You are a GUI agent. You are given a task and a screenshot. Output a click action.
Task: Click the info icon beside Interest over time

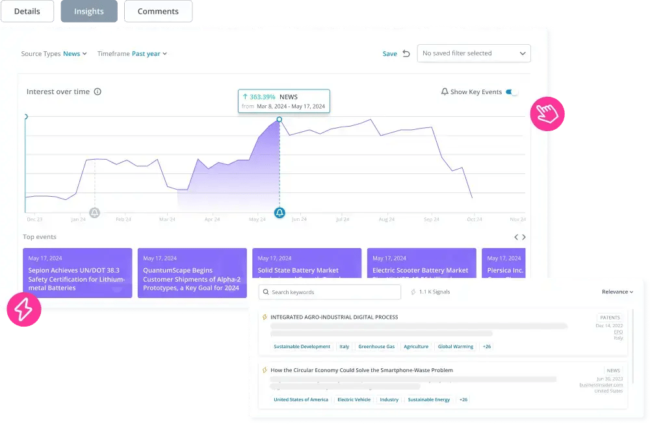[x=97, y=92]
